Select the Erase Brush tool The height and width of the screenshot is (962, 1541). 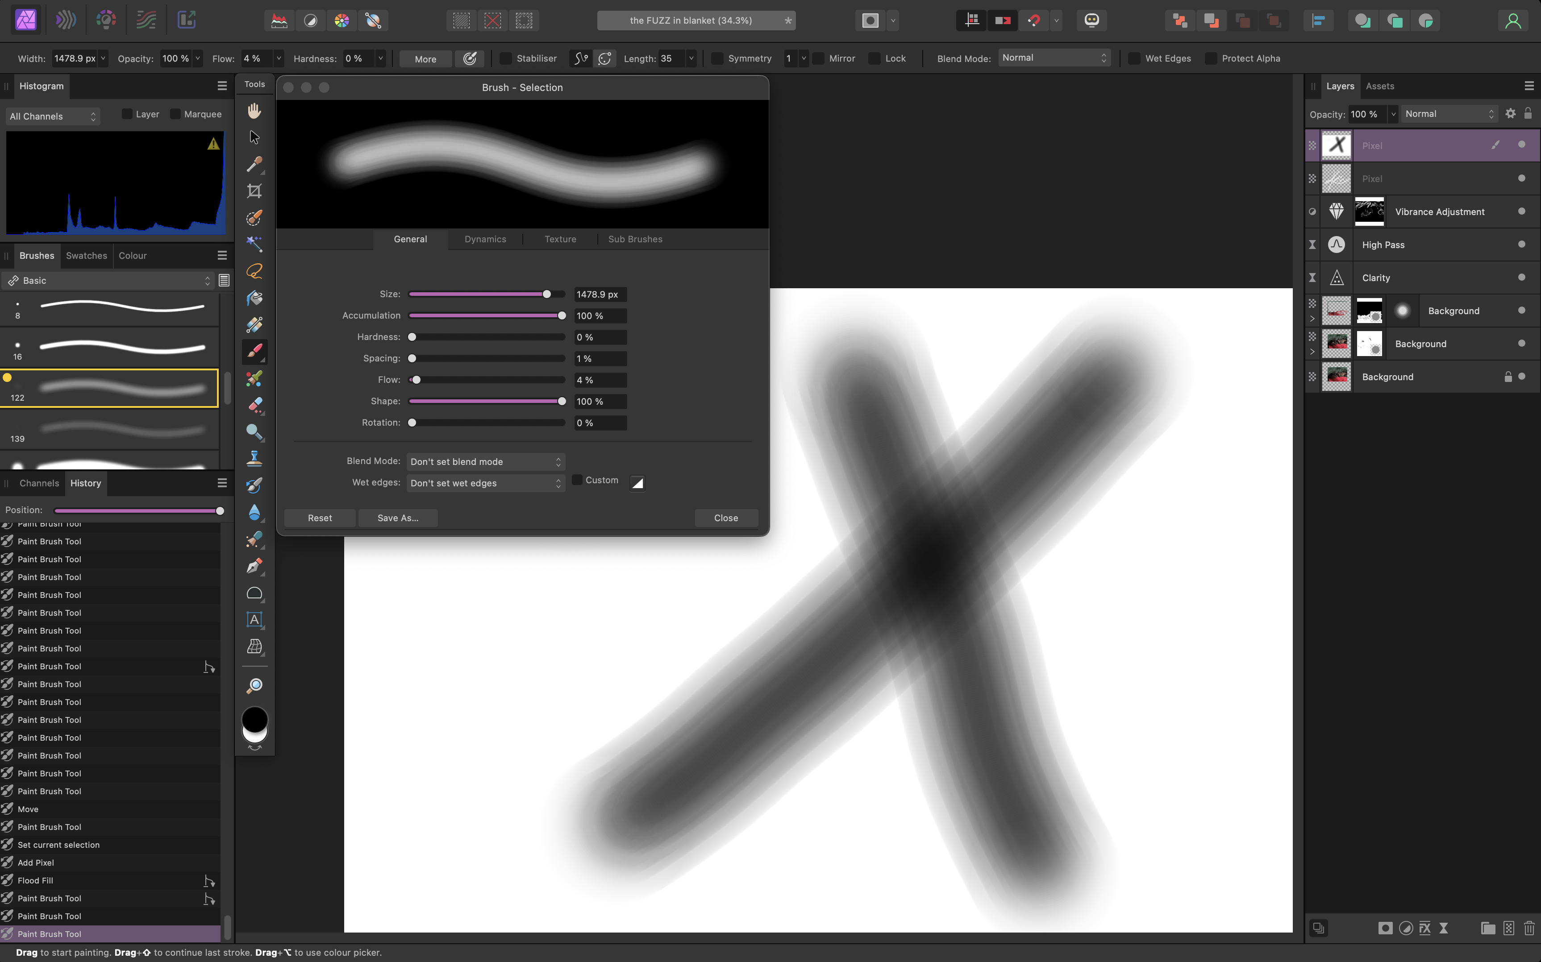(254, 405)
